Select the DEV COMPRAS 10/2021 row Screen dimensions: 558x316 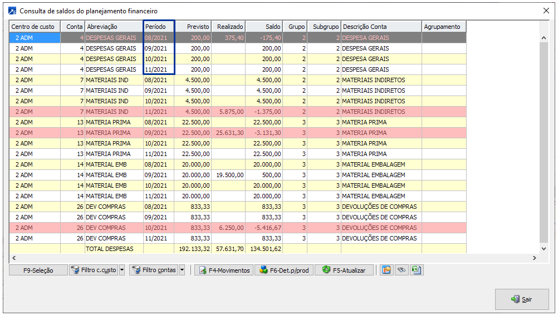[106, 228]
